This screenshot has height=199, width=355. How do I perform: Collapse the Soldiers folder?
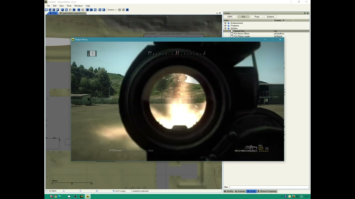point(225,28)
